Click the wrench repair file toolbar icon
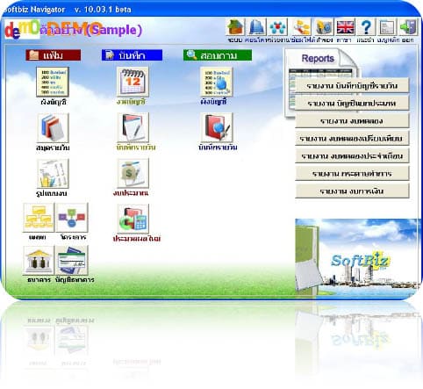423x389 pixels. click(302, 27)
